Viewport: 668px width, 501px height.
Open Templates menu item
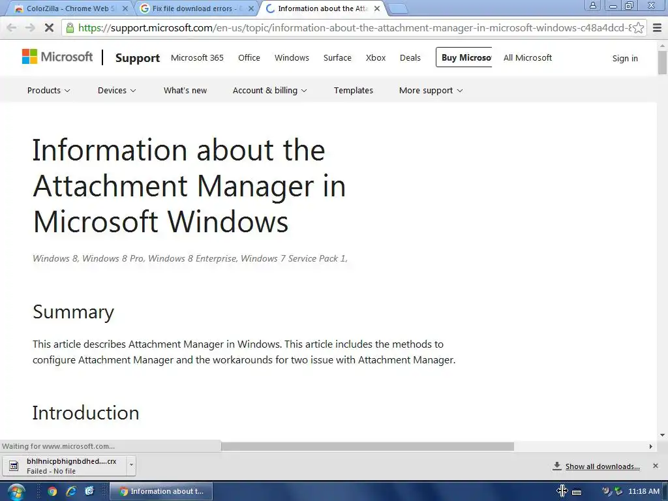[353, 90]
